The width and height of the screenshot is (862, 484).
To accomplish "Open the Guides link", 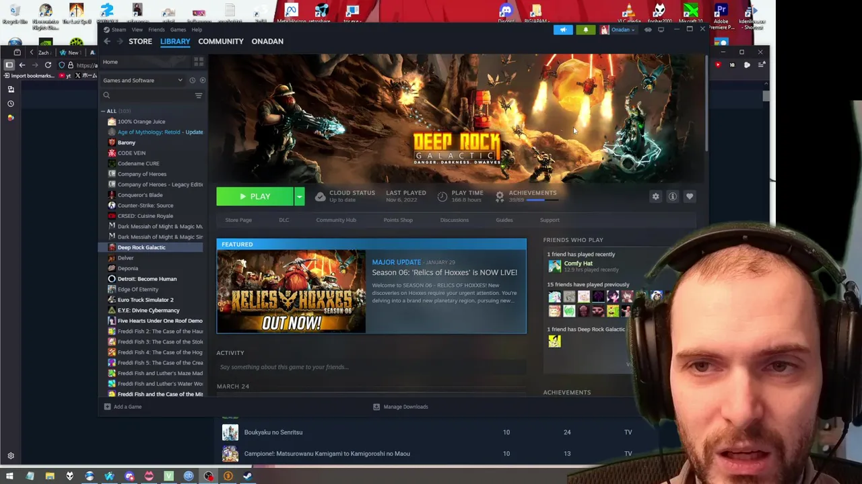I will 504,220.
